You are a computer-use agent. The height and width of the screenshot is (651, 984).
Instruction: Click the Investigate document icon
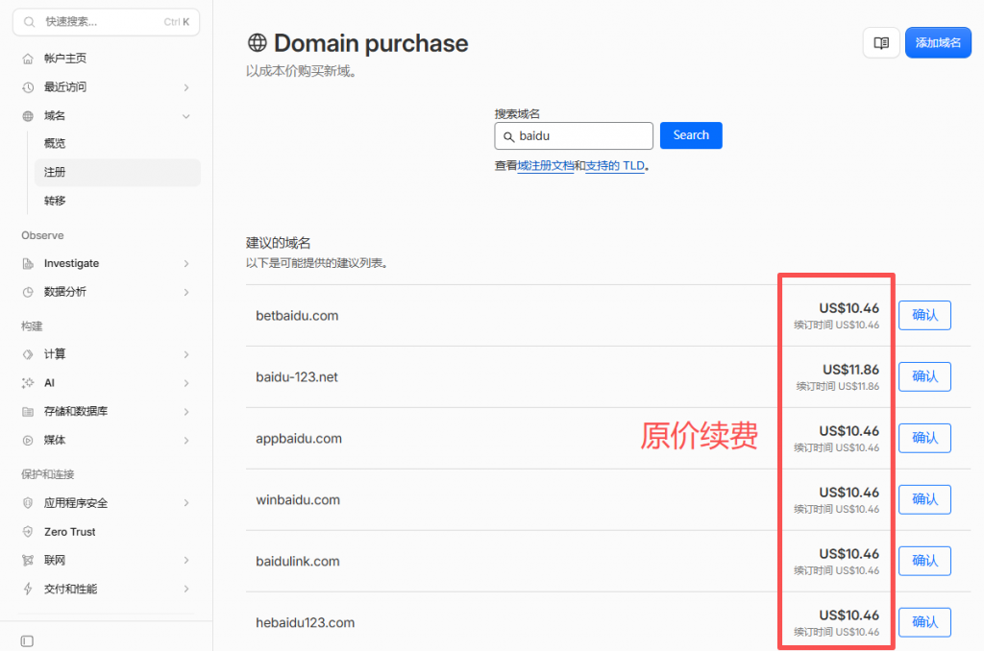28,263
